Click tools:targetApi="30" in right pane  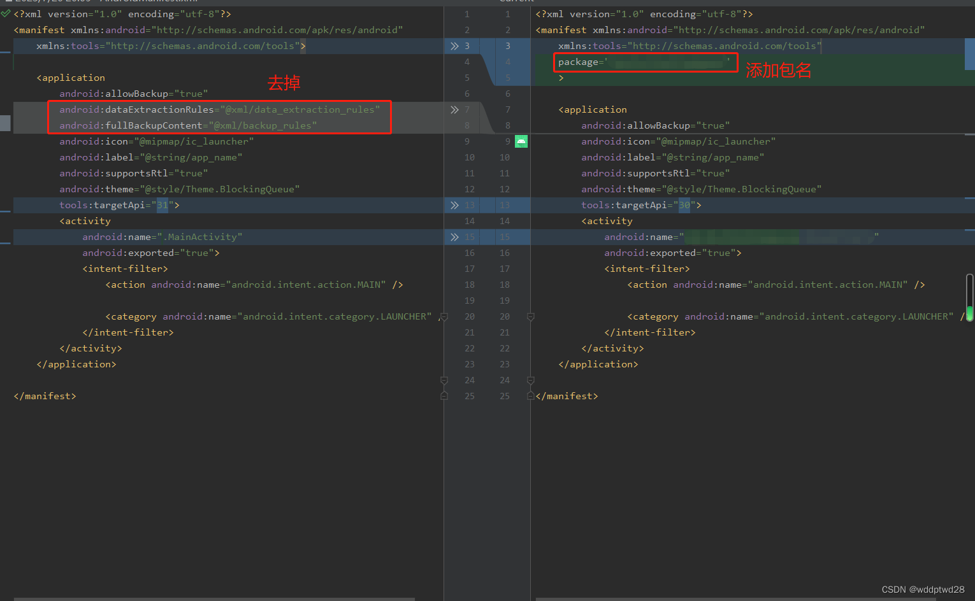[641, 205]
